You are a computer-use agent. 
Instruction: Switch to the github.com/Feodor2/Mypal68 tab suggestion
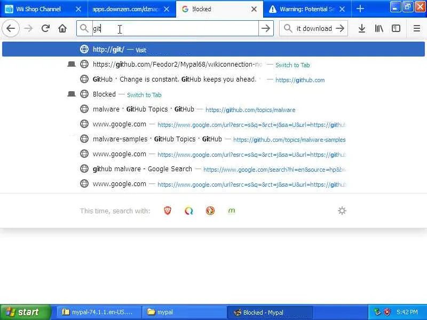click(213, 64)
